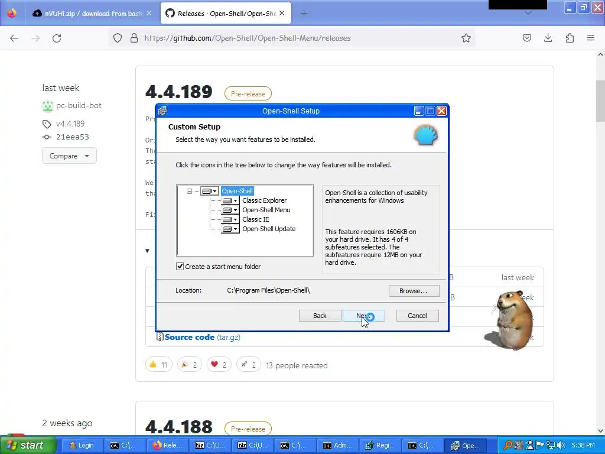Open the list all tabs dropdown

pyautogui.click(x=528, y=13)
